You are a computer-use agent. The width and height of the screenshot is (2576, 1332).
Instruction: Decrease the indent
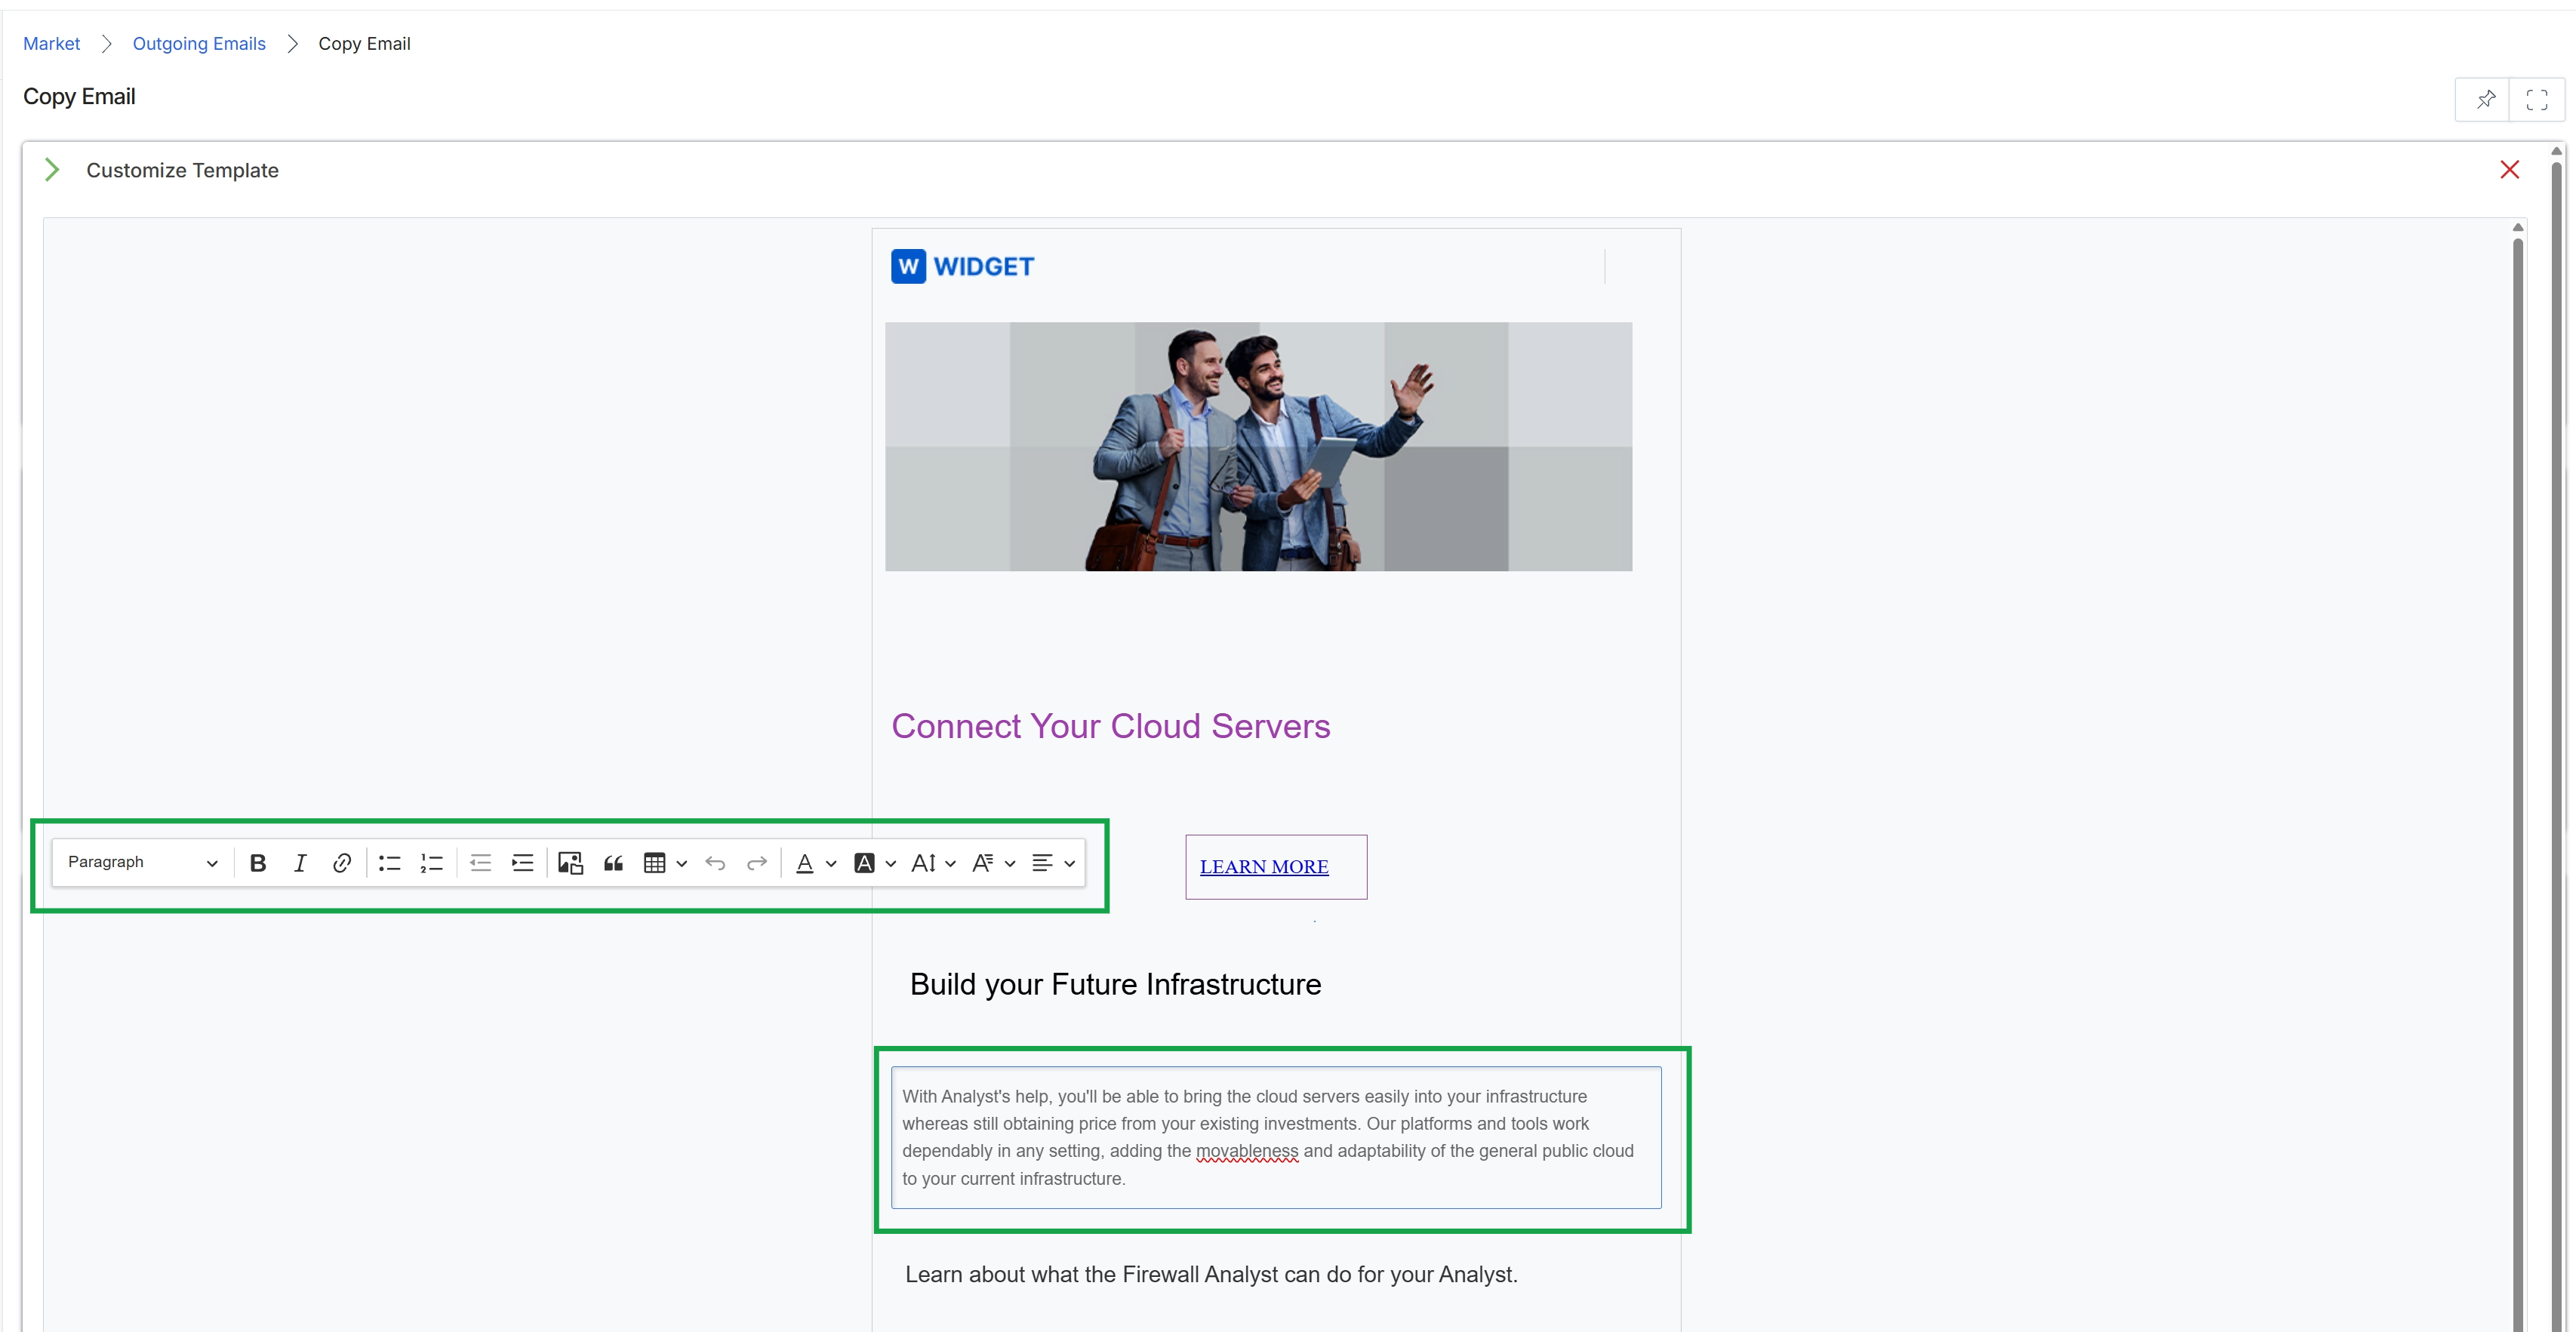pyautogui.click(x=481, y=863)
